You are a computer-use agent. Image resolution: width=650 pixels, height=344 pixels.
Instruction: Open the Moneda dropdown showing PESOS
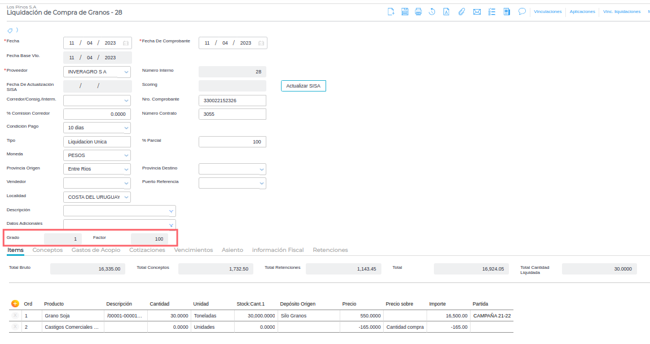tap(126, 155)
